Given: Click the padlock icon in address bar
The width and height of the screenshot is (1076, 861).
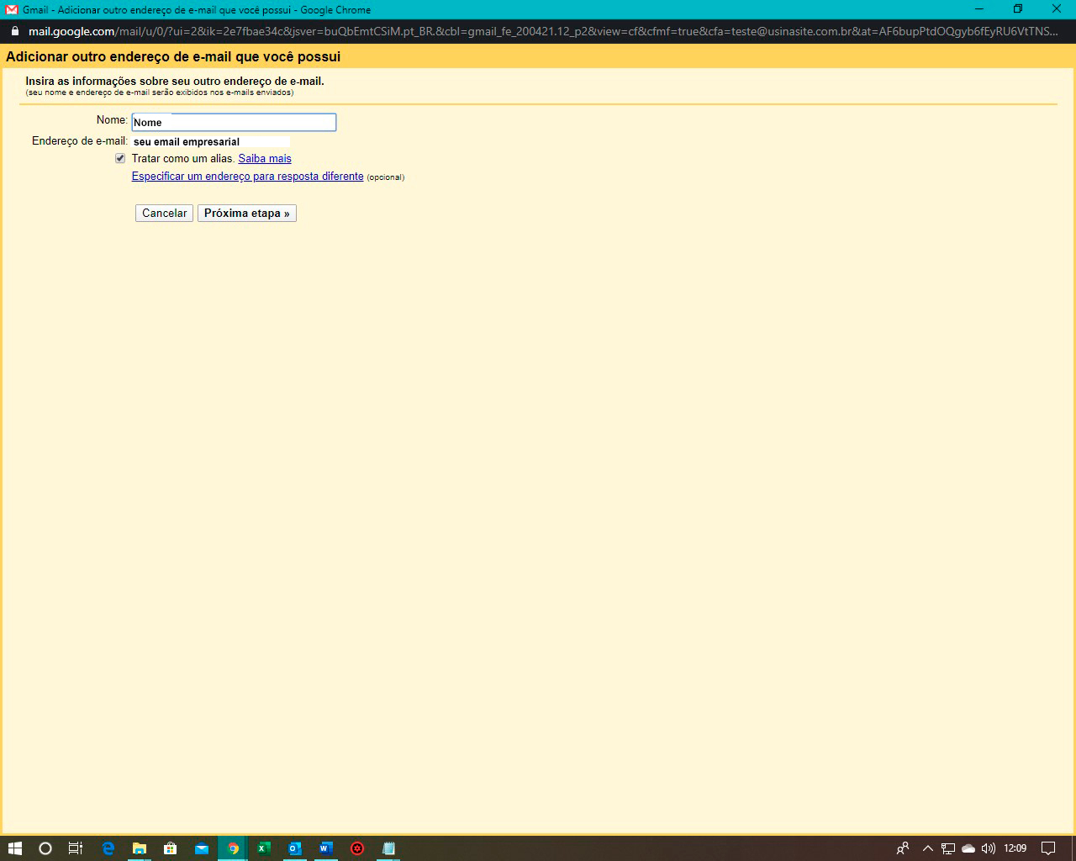Looking at the screenshot, I should point(14,31).
